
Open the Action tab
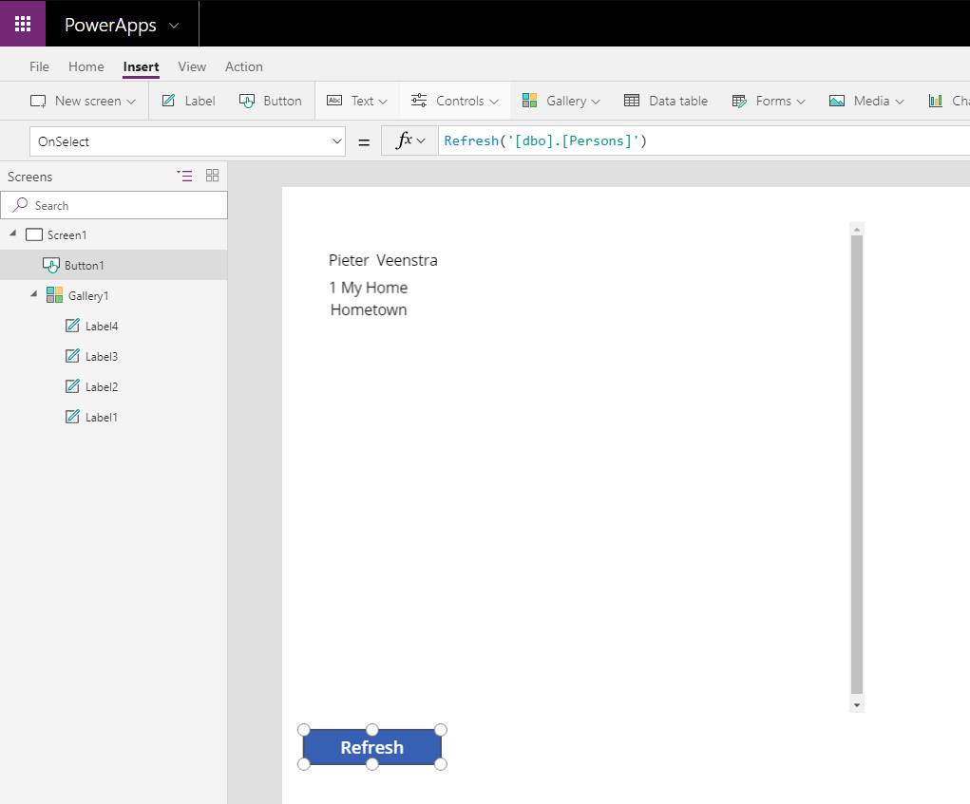tap(244, 66)
